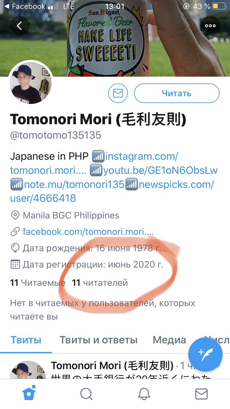The height and width of the screenshot is (409, 230).
Task: Open Messages envelope in bottom bar
Action: (x=201, y=394)
